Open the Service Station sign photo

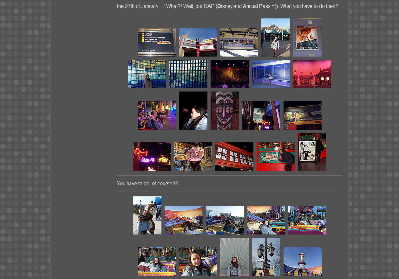tap(312, 152)
